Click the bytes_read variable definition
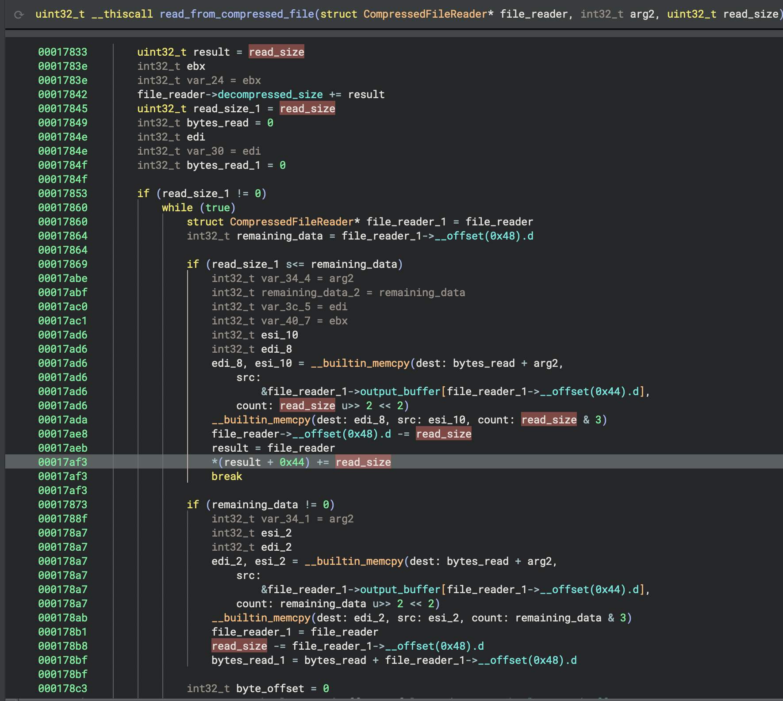Screen dimensions: 783x701 point(218,122)
